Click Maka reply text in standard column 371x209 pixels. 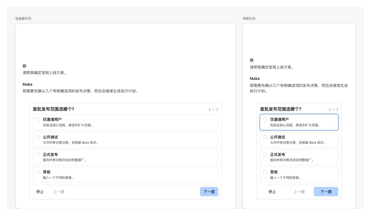click(81, 91)
